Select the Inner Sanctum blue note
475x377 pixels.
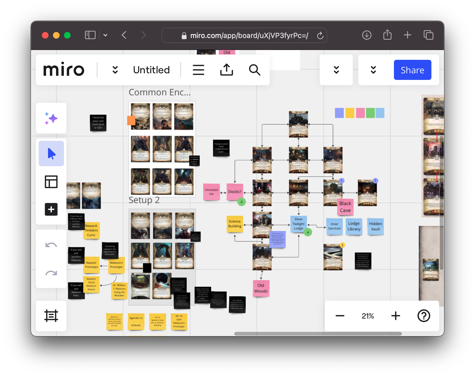[335, 226]
